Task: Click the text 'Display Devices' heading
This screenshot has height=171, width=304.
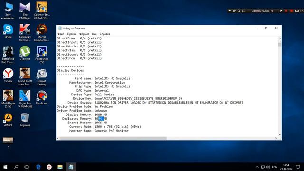Action: click(x=70, y=70)
